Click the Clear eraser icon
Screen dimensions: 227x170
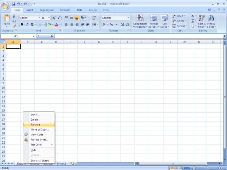[193, 26]
